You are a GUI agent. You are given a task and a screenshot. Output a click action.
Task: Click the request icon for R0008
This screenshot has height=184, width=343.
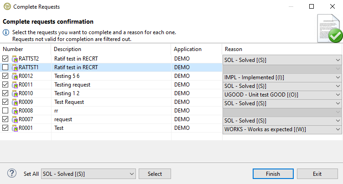[x=15, y=111]
